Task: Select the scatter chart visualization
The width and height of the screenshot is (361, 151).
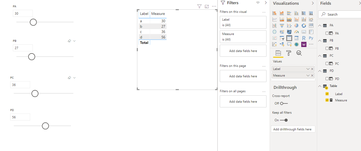Action: coord(289,26)
